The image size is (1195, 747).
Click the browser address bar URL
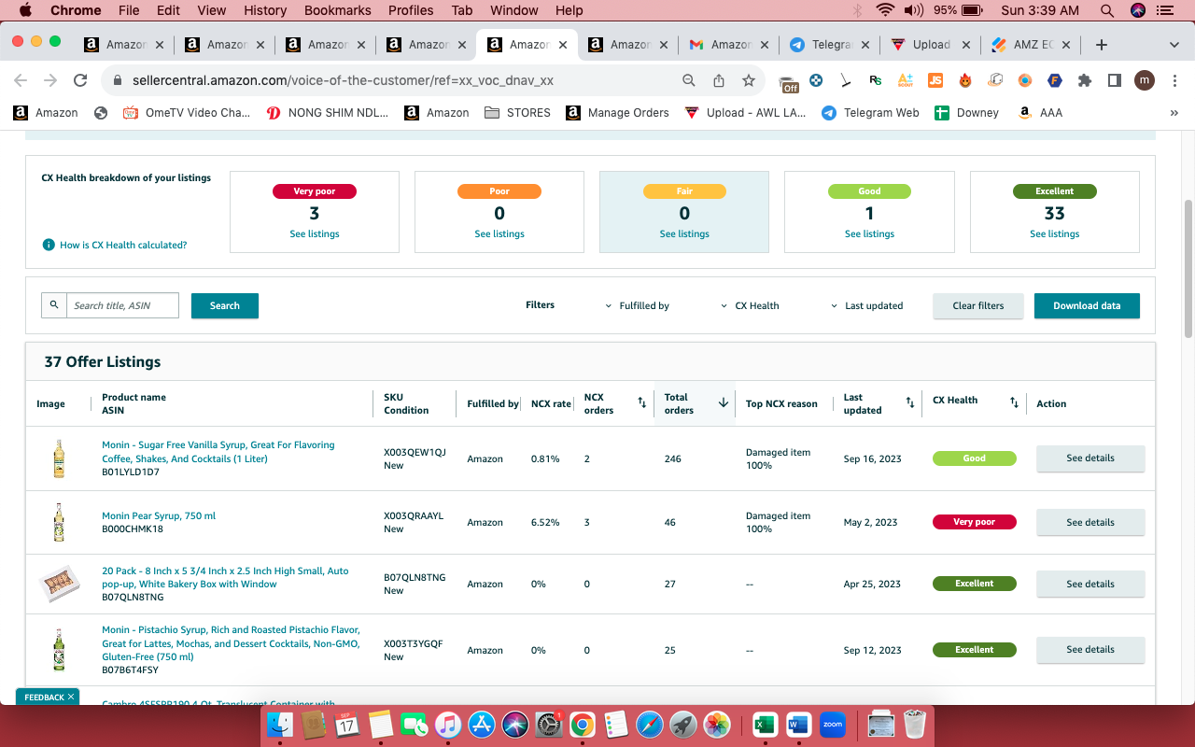pos(344,80)
